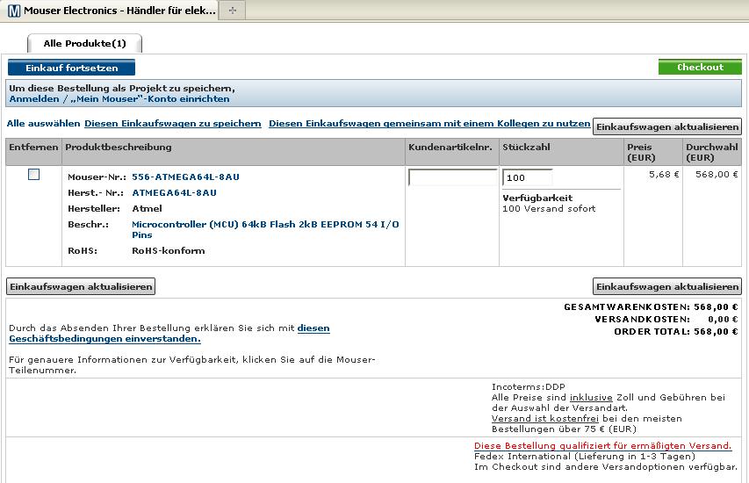Click the Alle auswählen link
This screenshot has height=483, width=749.
tap(44, 123)
